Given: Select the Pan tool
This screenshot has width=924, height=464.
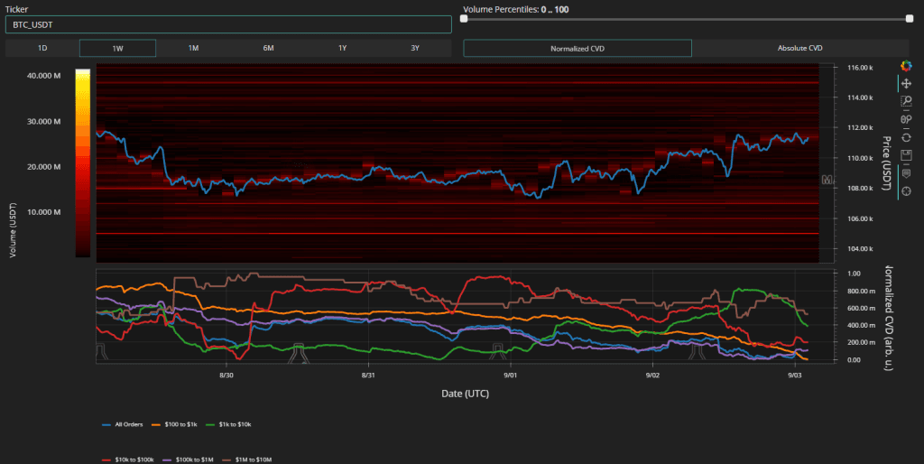Looking at the screenshot, I should coord(905,83).
